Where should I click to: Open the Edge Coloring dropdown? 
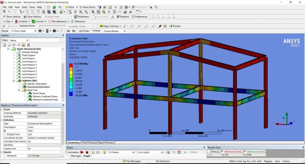tap(119, 26)
